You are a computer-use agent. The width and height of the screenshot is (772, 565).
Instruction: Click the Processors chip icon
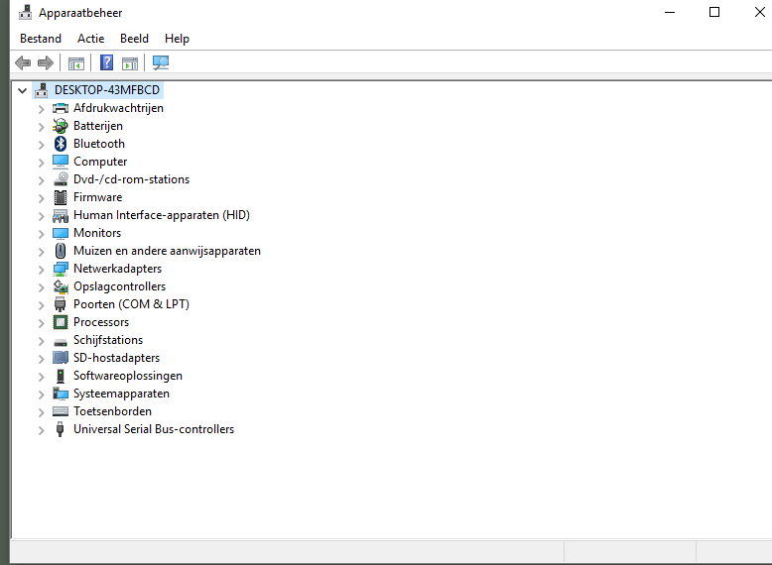click(x=61, y=322)
